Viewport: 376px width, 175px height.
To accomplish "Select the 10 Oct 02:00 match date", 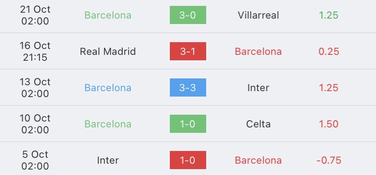I will (x=35, y=124).
